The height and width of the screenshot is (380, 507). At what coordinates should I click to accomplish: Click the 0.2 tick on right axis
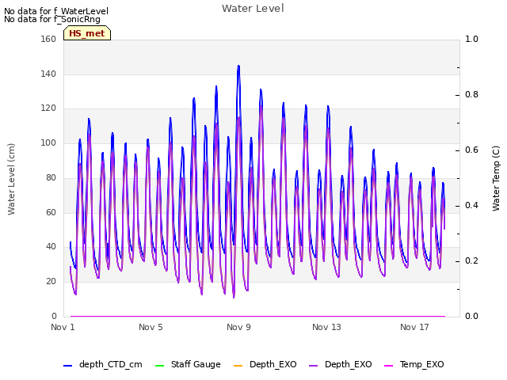point(471,260)
